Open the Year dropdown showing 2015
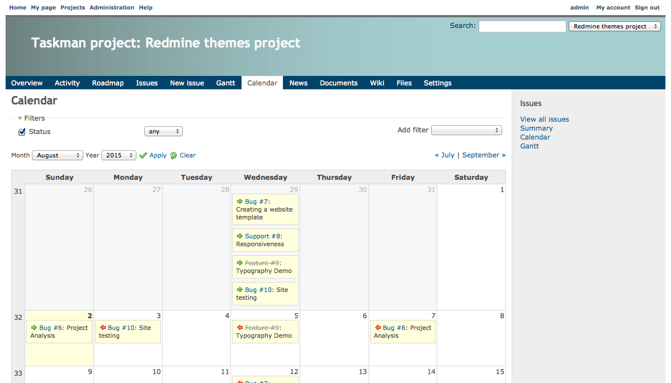671x383 pixels. pyautogui.click(x=119, y=155)
